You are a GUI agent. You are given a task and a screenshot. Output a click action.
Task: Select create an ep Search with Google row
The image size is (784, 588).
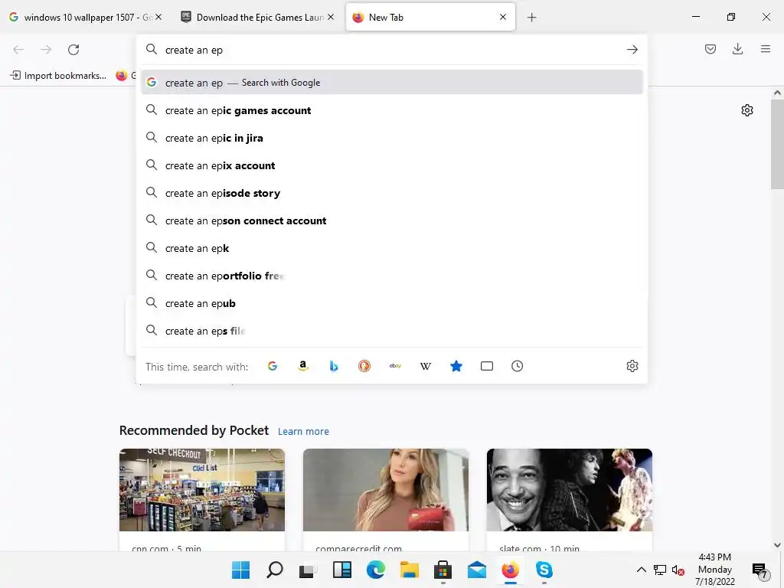[x=391, y=83]
